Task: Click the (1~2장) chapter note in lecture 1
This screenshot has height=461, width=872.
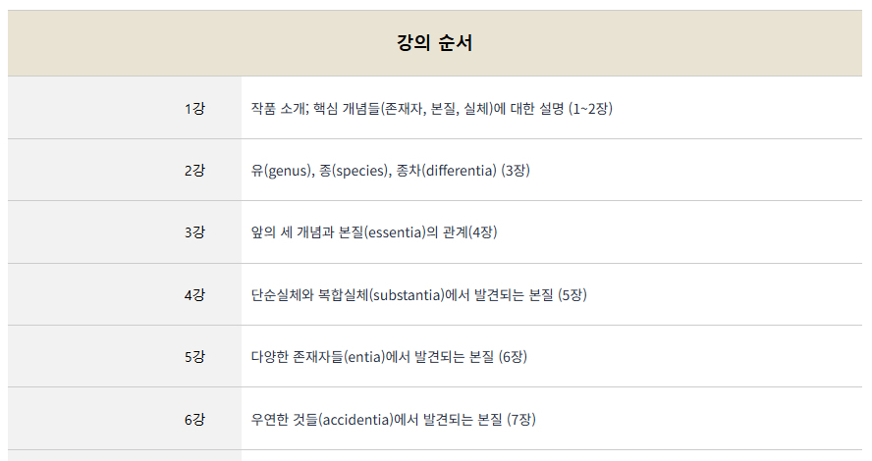Action: [x=590, y=108]
